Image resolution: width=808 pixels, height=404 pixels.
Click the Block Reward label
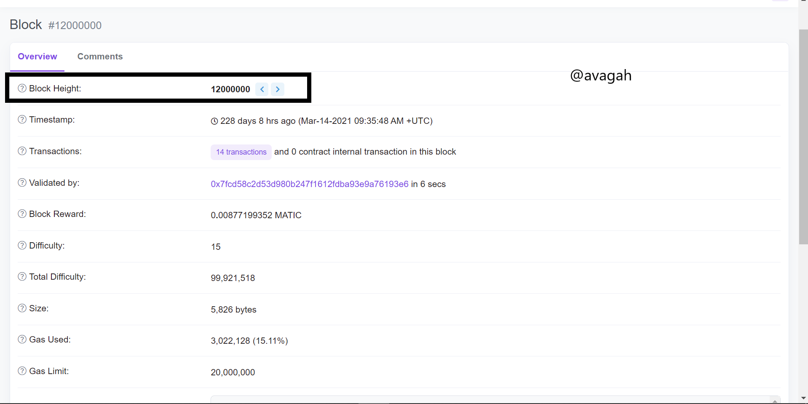pos(57,214)
